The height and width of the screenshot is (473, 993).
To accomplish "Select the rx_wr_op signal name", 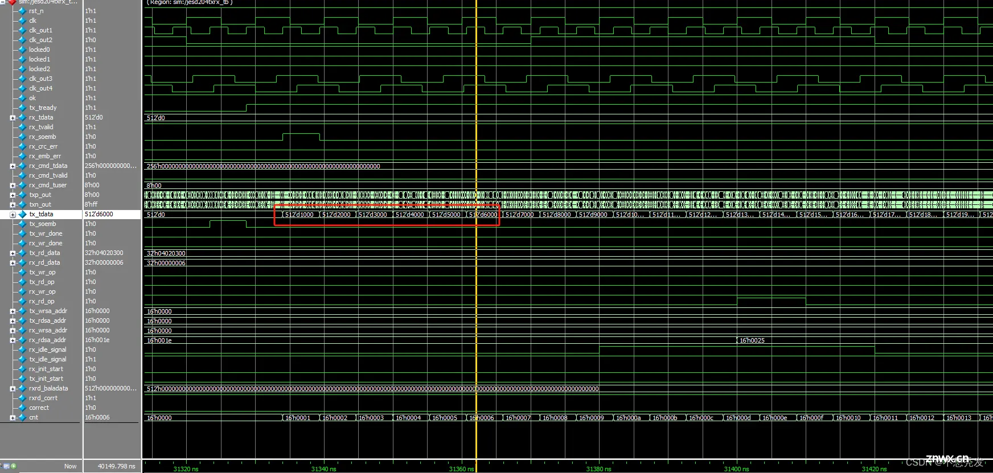I will 42,291.
